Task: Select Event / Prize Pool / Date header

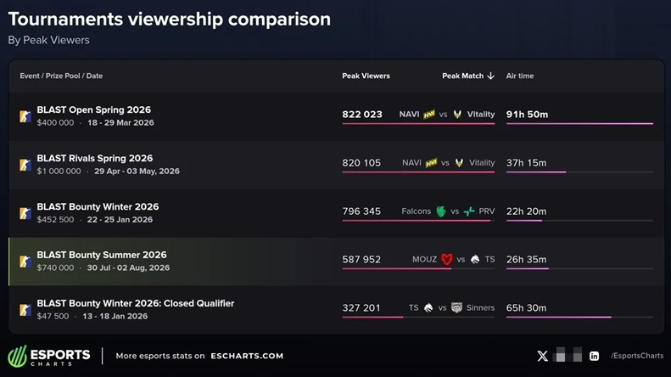Action: coord(61,76)
